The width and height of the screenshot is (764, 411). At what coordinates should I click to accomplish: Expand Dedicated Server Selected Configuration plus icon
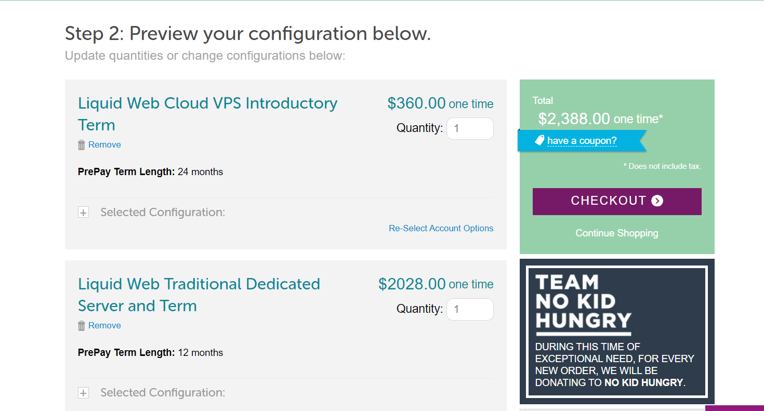click(x=83, y=393)
